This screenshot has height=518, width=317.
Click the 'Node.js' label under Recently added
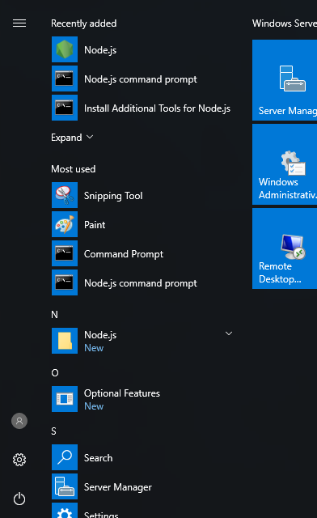[100, 50]
